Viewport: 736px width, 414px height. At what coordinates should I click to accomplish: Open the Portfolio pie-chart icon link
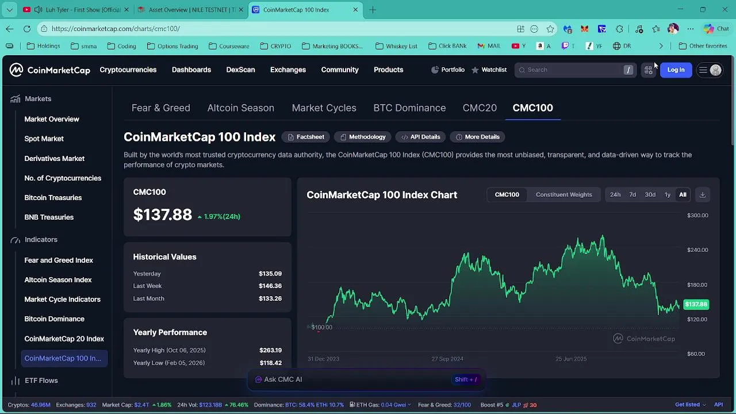tap(448, 70)
